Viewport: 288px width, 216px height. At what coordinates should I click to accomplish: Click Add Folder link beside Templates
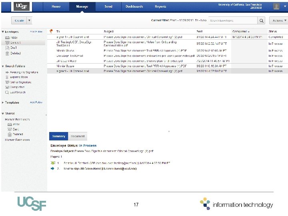[36, 102]
